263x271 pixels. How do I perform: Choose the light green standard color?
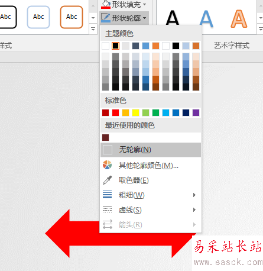pyautogui.click(x=145, y=112)
